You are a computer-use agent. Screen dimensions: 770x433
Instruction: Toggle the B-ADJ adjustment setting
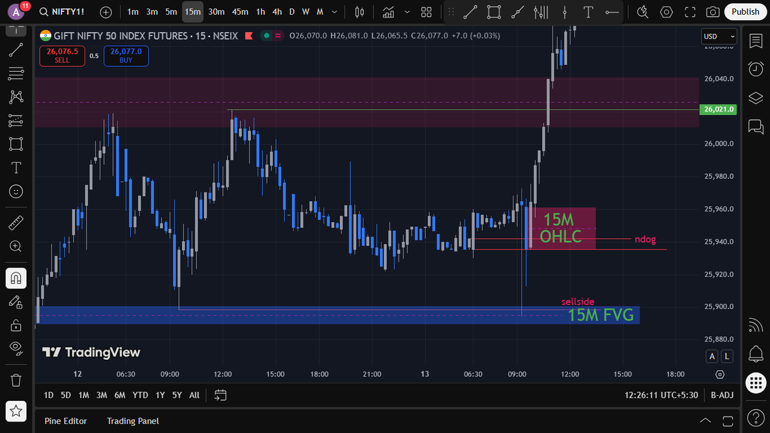click(x=722, y=395)
